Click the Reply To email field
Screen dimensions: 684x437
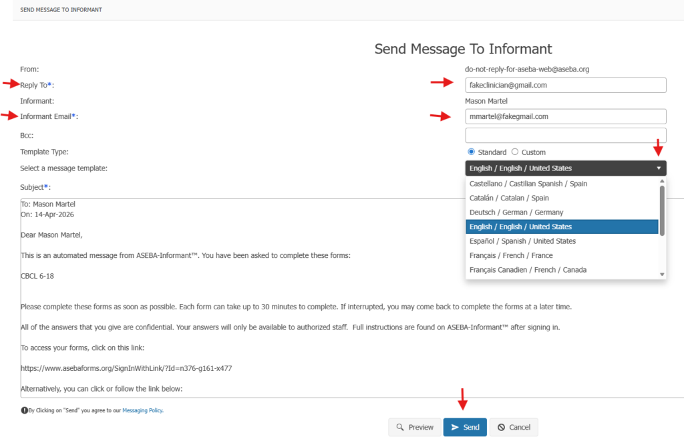pos(565,85)
